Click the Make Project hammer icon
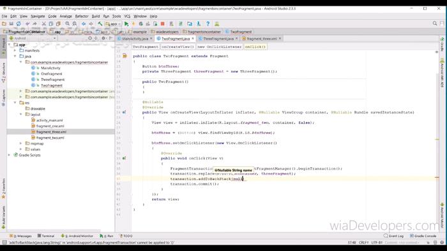Viewport: 447px width, 251px height. pyautogui.click(x=100, y=24)
